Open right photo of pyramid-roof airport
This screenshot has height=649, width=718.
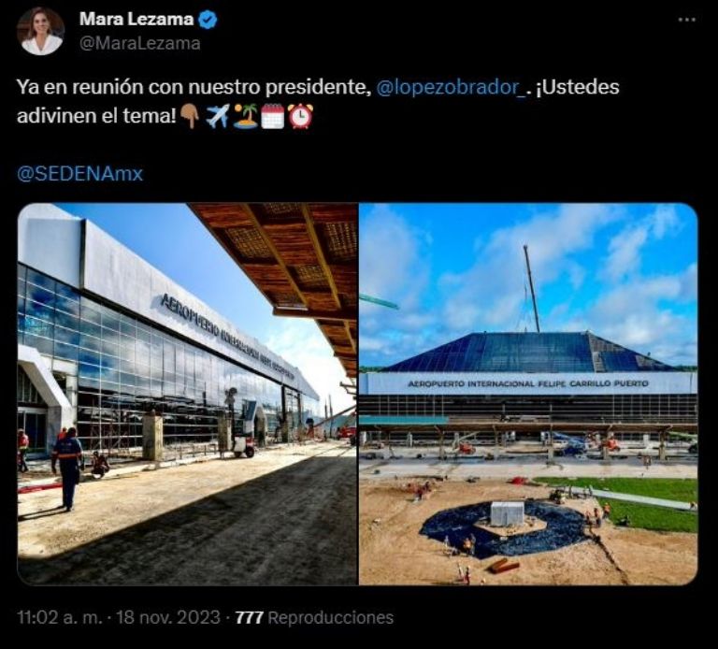(x=528, y=394)
